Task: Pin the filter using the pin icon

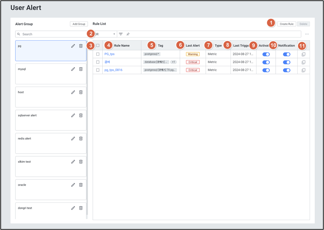Action: pyautogui.click(x=128, y=34)
